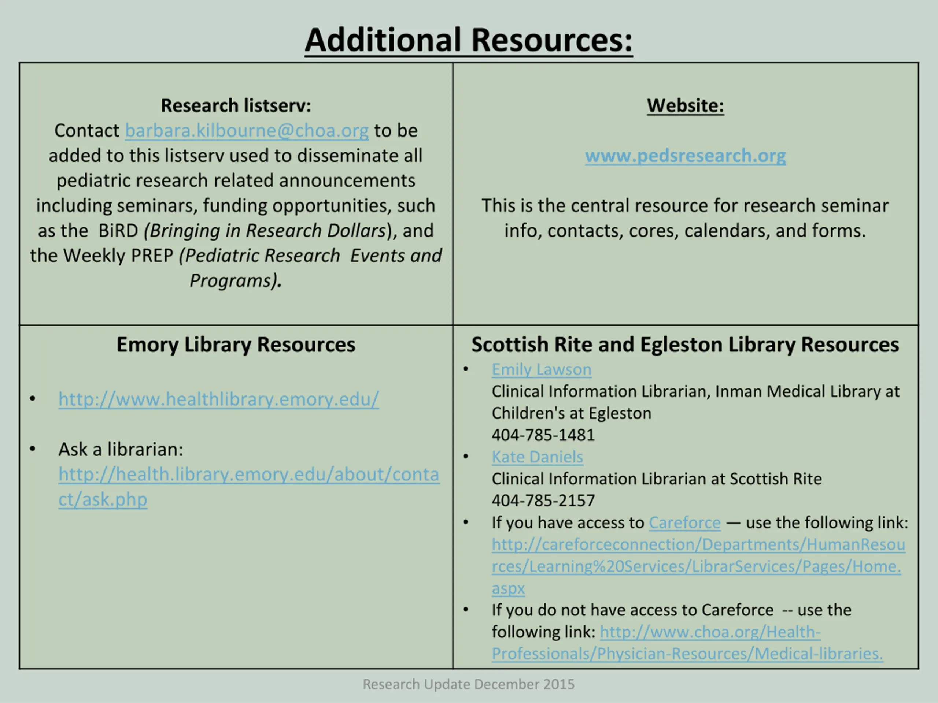
Task: Open the barbara.kilbourne@choa.org email link
Action: tap(247, 130)
